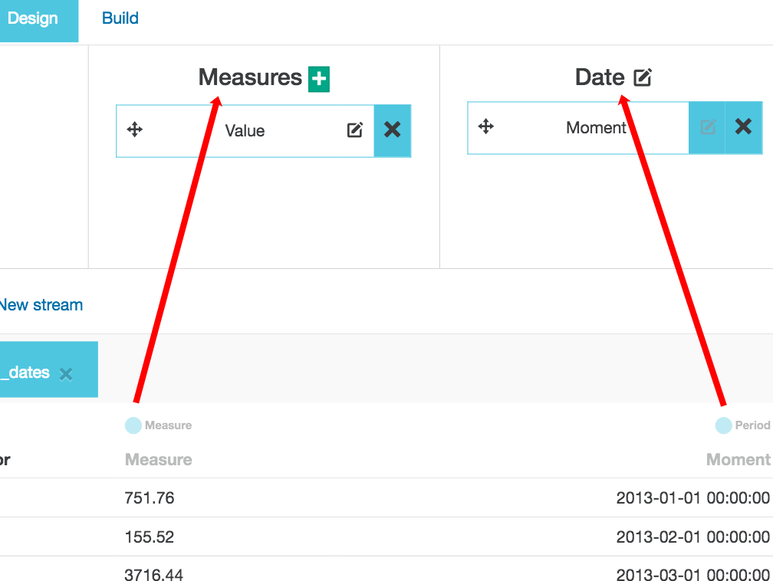Click the Measure column header
The width and height of the screenshot is (773, 581).
click(x=158, y=460)
